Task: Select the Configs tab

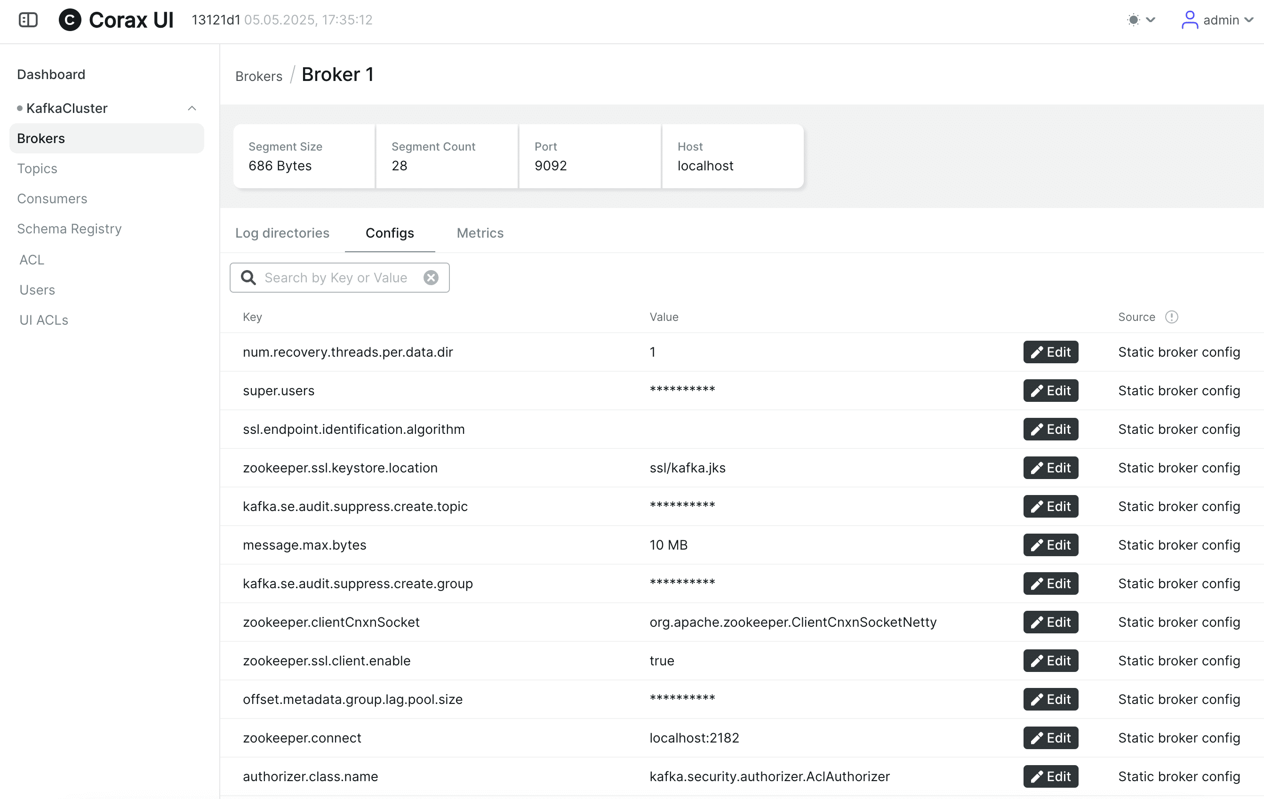Action: 390,233
